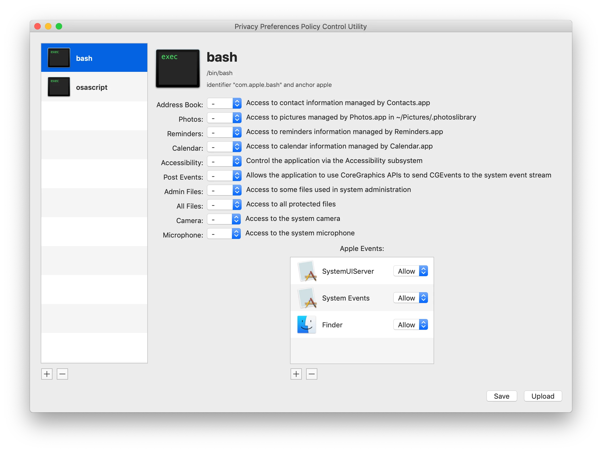The width and height of the screenshot is (602, 452).
Task: Change the Finder Allow popup
Action: click(x=411, y=324)
